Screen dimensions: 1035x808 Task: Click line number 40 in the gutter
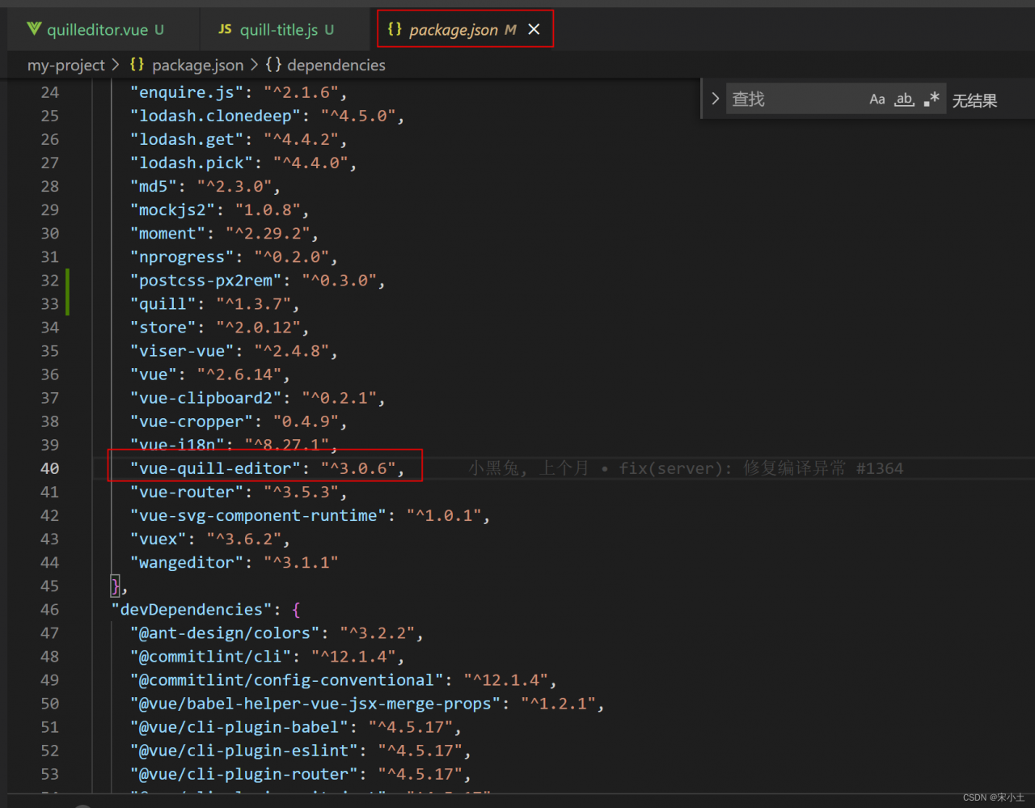50,468
